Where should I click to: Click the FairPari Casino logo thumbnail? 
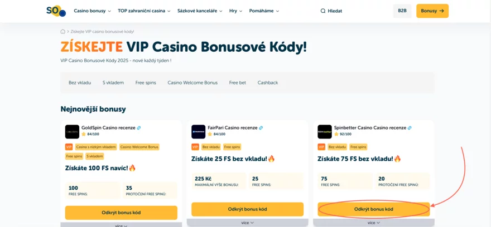click(x=198, y=131)
